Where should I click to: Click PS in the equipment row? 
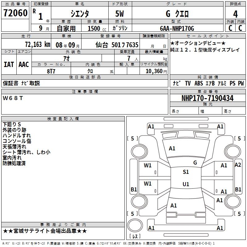[x=232, y=83]
